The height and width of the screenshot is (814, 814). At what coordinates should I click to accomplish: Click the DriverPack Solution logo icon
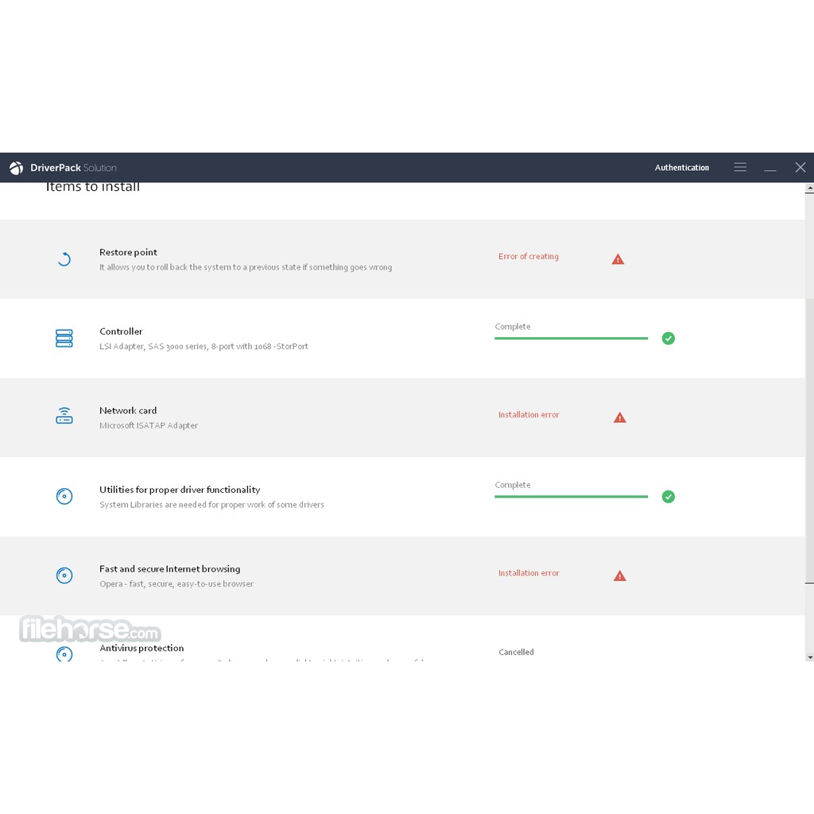tap(16, 168)
